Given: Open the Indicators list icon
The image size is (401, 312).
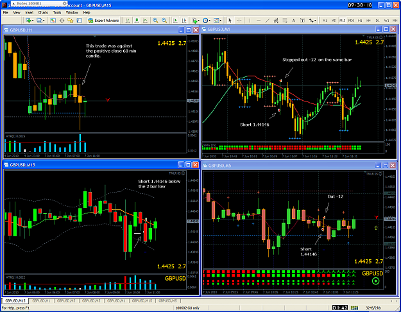Looking at the screenshot, I should [195, 21].
